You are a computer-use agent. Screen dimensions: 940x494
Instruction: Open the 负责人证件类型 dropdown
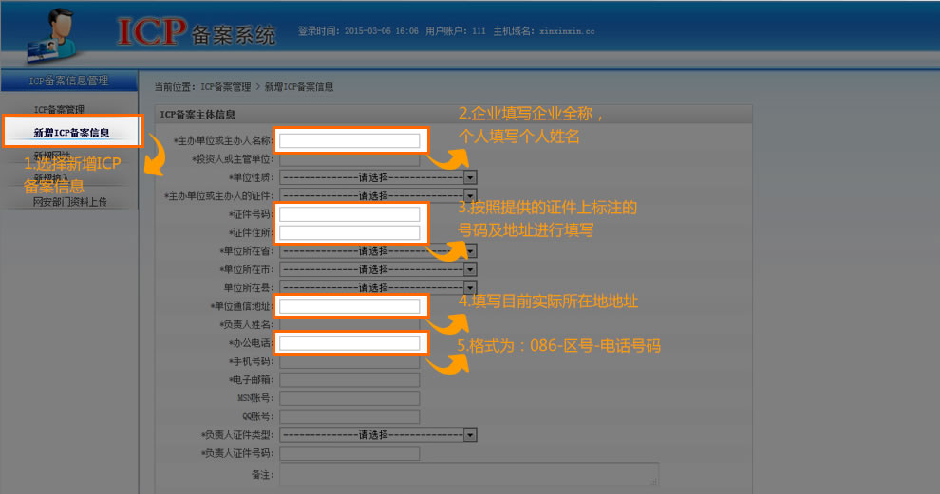[378, 434]
